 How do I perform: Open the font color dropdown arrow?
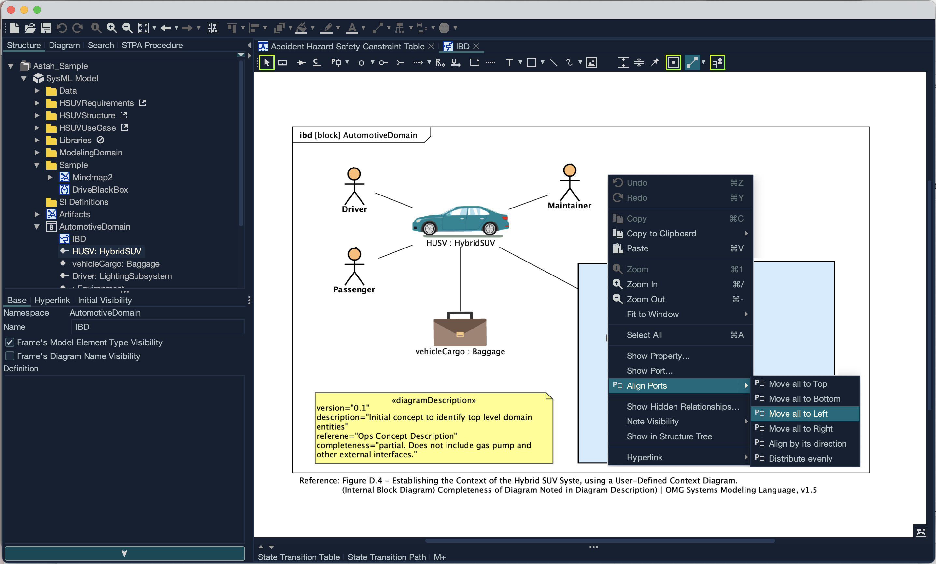(363, 28)
